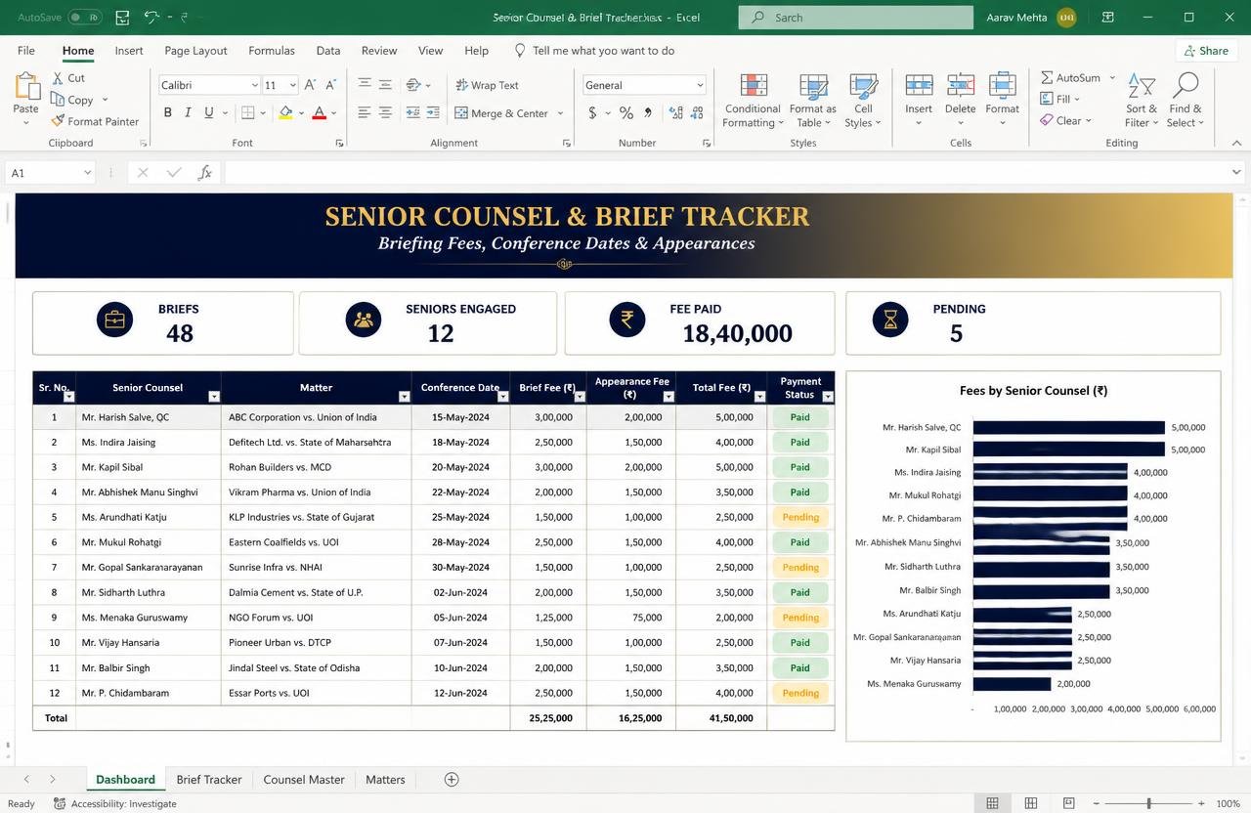Open the Payment Status filter dropdown
Viewport: 1251px width, 813px height.
[x=828, y=397]
